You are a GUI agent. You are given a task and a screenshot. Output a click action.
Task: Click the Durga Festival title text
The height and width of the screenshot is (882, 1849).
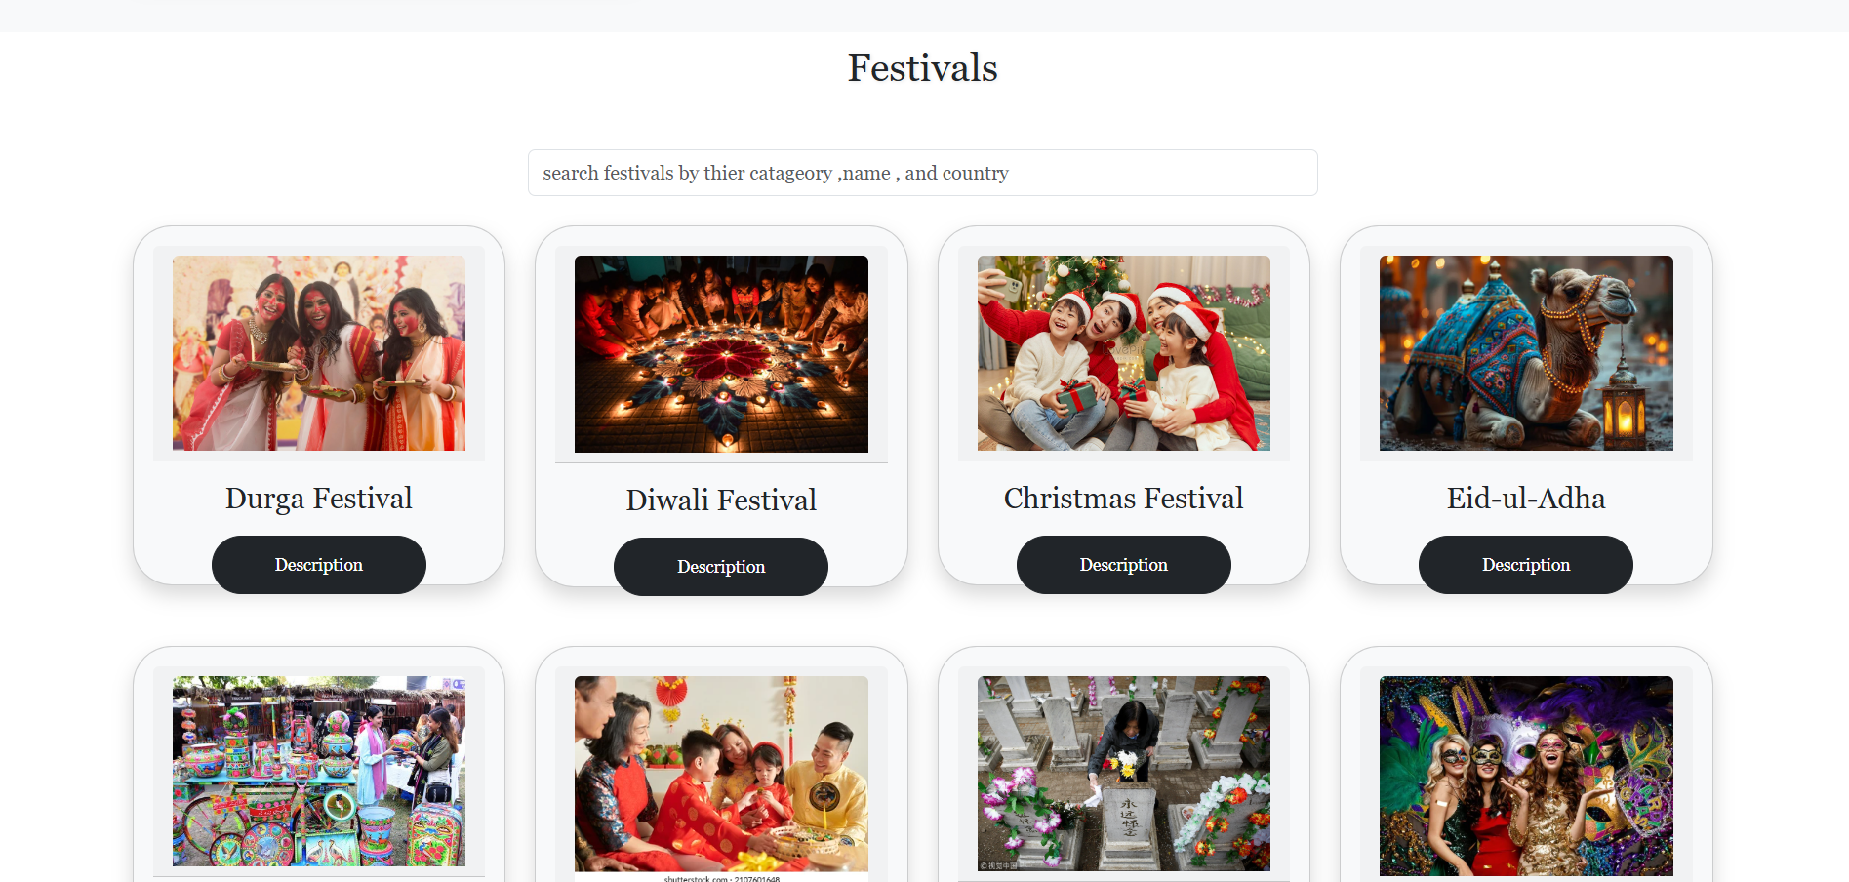(319, 499)
